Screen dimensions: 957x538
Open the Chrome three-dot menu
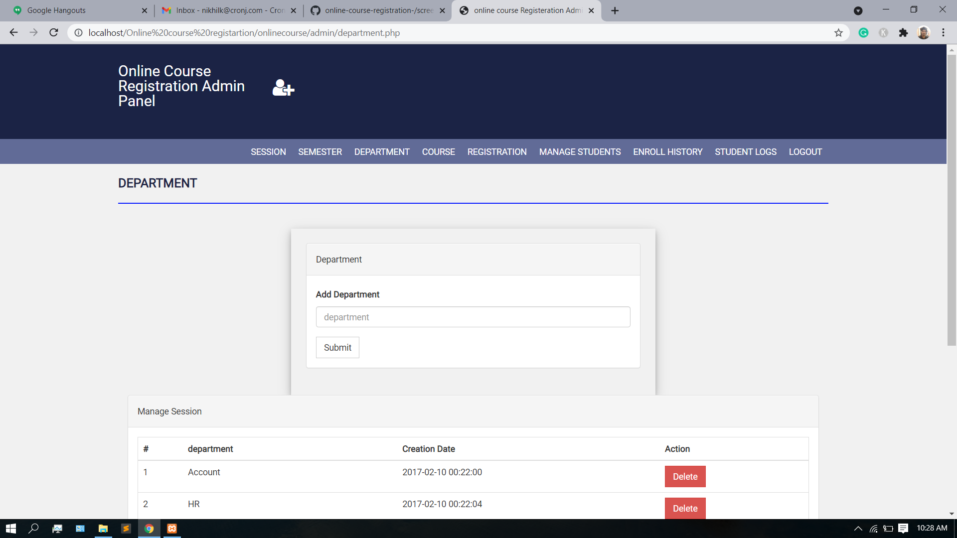point(943,33)
